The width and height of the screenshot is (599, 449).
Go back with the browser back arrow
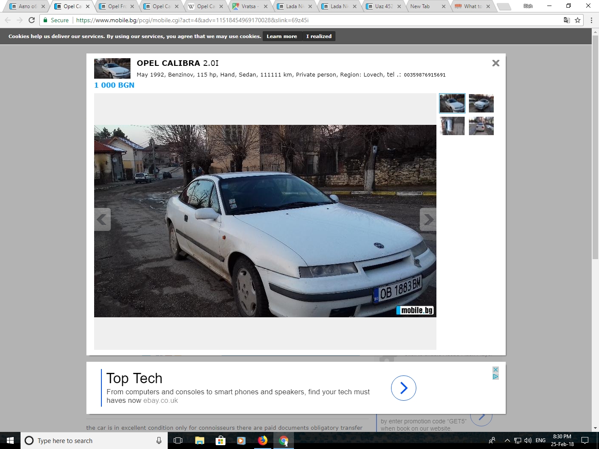(x=8, y=20)
